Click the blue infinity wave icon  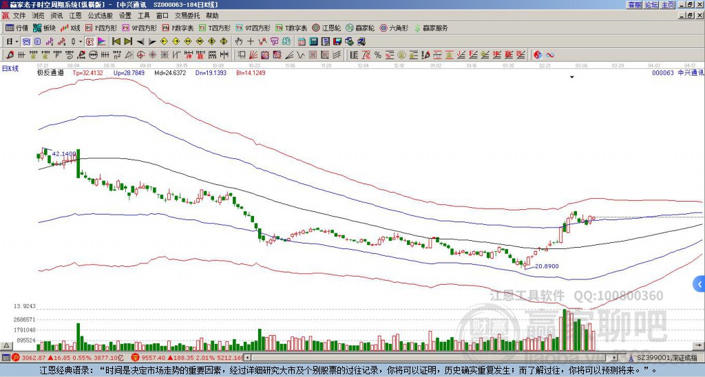pyautogui.click(x=550, y=55)
